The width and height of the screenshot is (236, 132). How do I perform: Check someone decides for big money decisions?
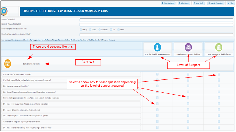[219, 98]
